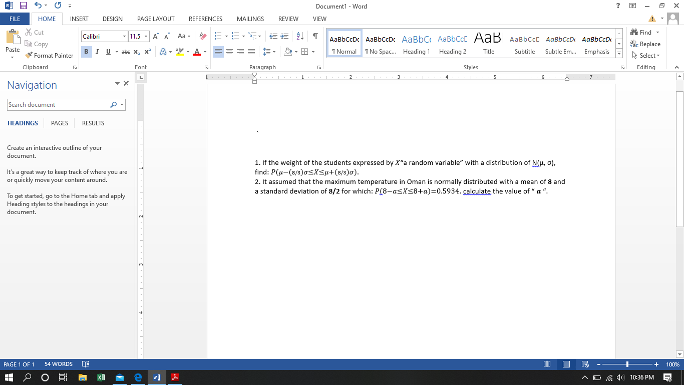Viewport: 684px width, 385px height.
Task: Open the FILE tab
Action: [x=15, y=19]
